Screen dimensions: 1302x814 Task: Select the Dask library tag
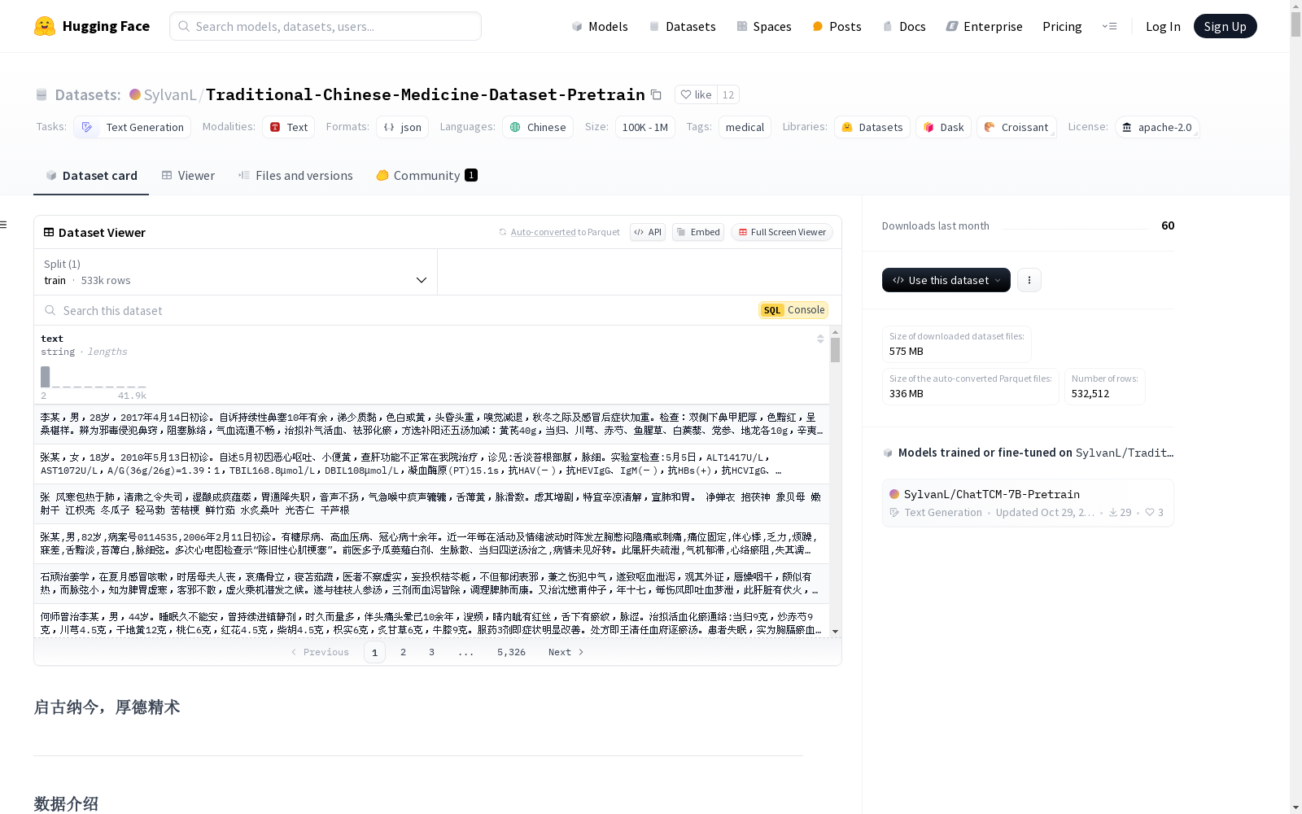(x=944, y=127)
